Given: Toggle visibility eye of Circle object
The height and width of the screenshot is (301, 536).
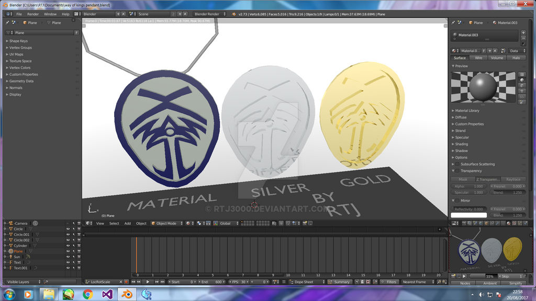Looking at the screenshot, I should pos(68,229).
